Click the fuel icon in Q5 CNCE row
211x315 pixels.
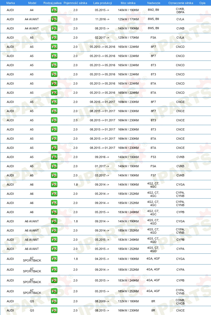click(54, 310)
